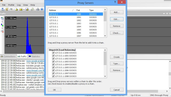171x97 pixels.
Task: Click www.google.com:80 link in log
Action: [x=36, y=75]
